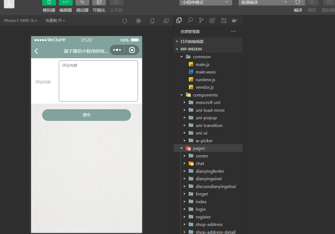The width and height of the screenshot is (335, 234).
Task: Expand the 打开的编辑器 section
Action: pos(208,42)
